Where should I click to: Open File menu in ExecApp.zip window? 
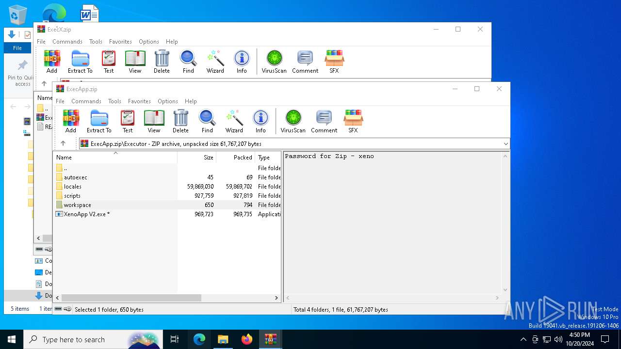tap(60, 101)
